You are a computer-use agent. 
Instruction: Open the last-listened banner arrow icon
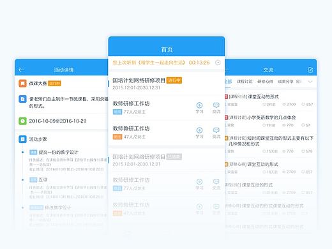(218, 63)
